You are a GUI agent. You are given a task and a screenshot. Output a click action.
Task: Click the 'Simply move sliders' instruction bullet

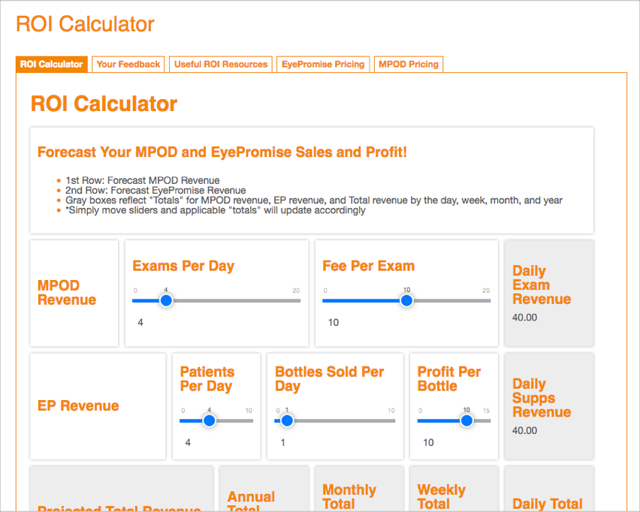(x=216, y=210)
